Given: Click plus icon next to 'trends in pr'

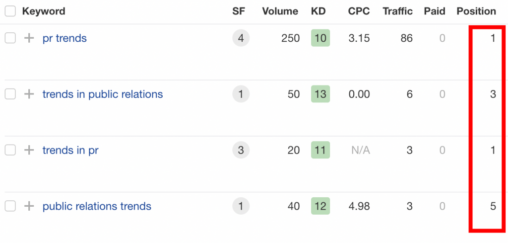Looking at the screenshot, I should [29, 150].
